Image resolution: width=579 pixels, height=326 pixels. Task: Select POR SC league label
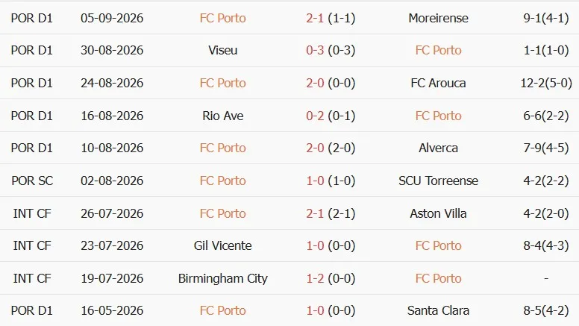[x=32, y=181]
